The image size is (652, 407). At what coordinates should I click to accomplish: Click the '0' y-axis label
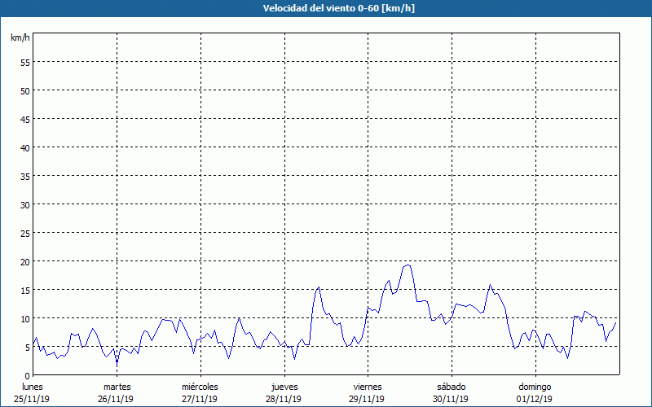[x=28, y=376]
